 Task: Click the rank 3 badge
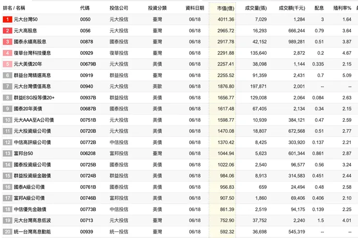(x=7, y=42)
